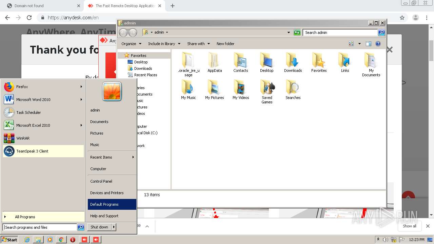Click the Start menu search magnifier icon
This screenshot has height=244, width=434.
click(x=81, y=227)
